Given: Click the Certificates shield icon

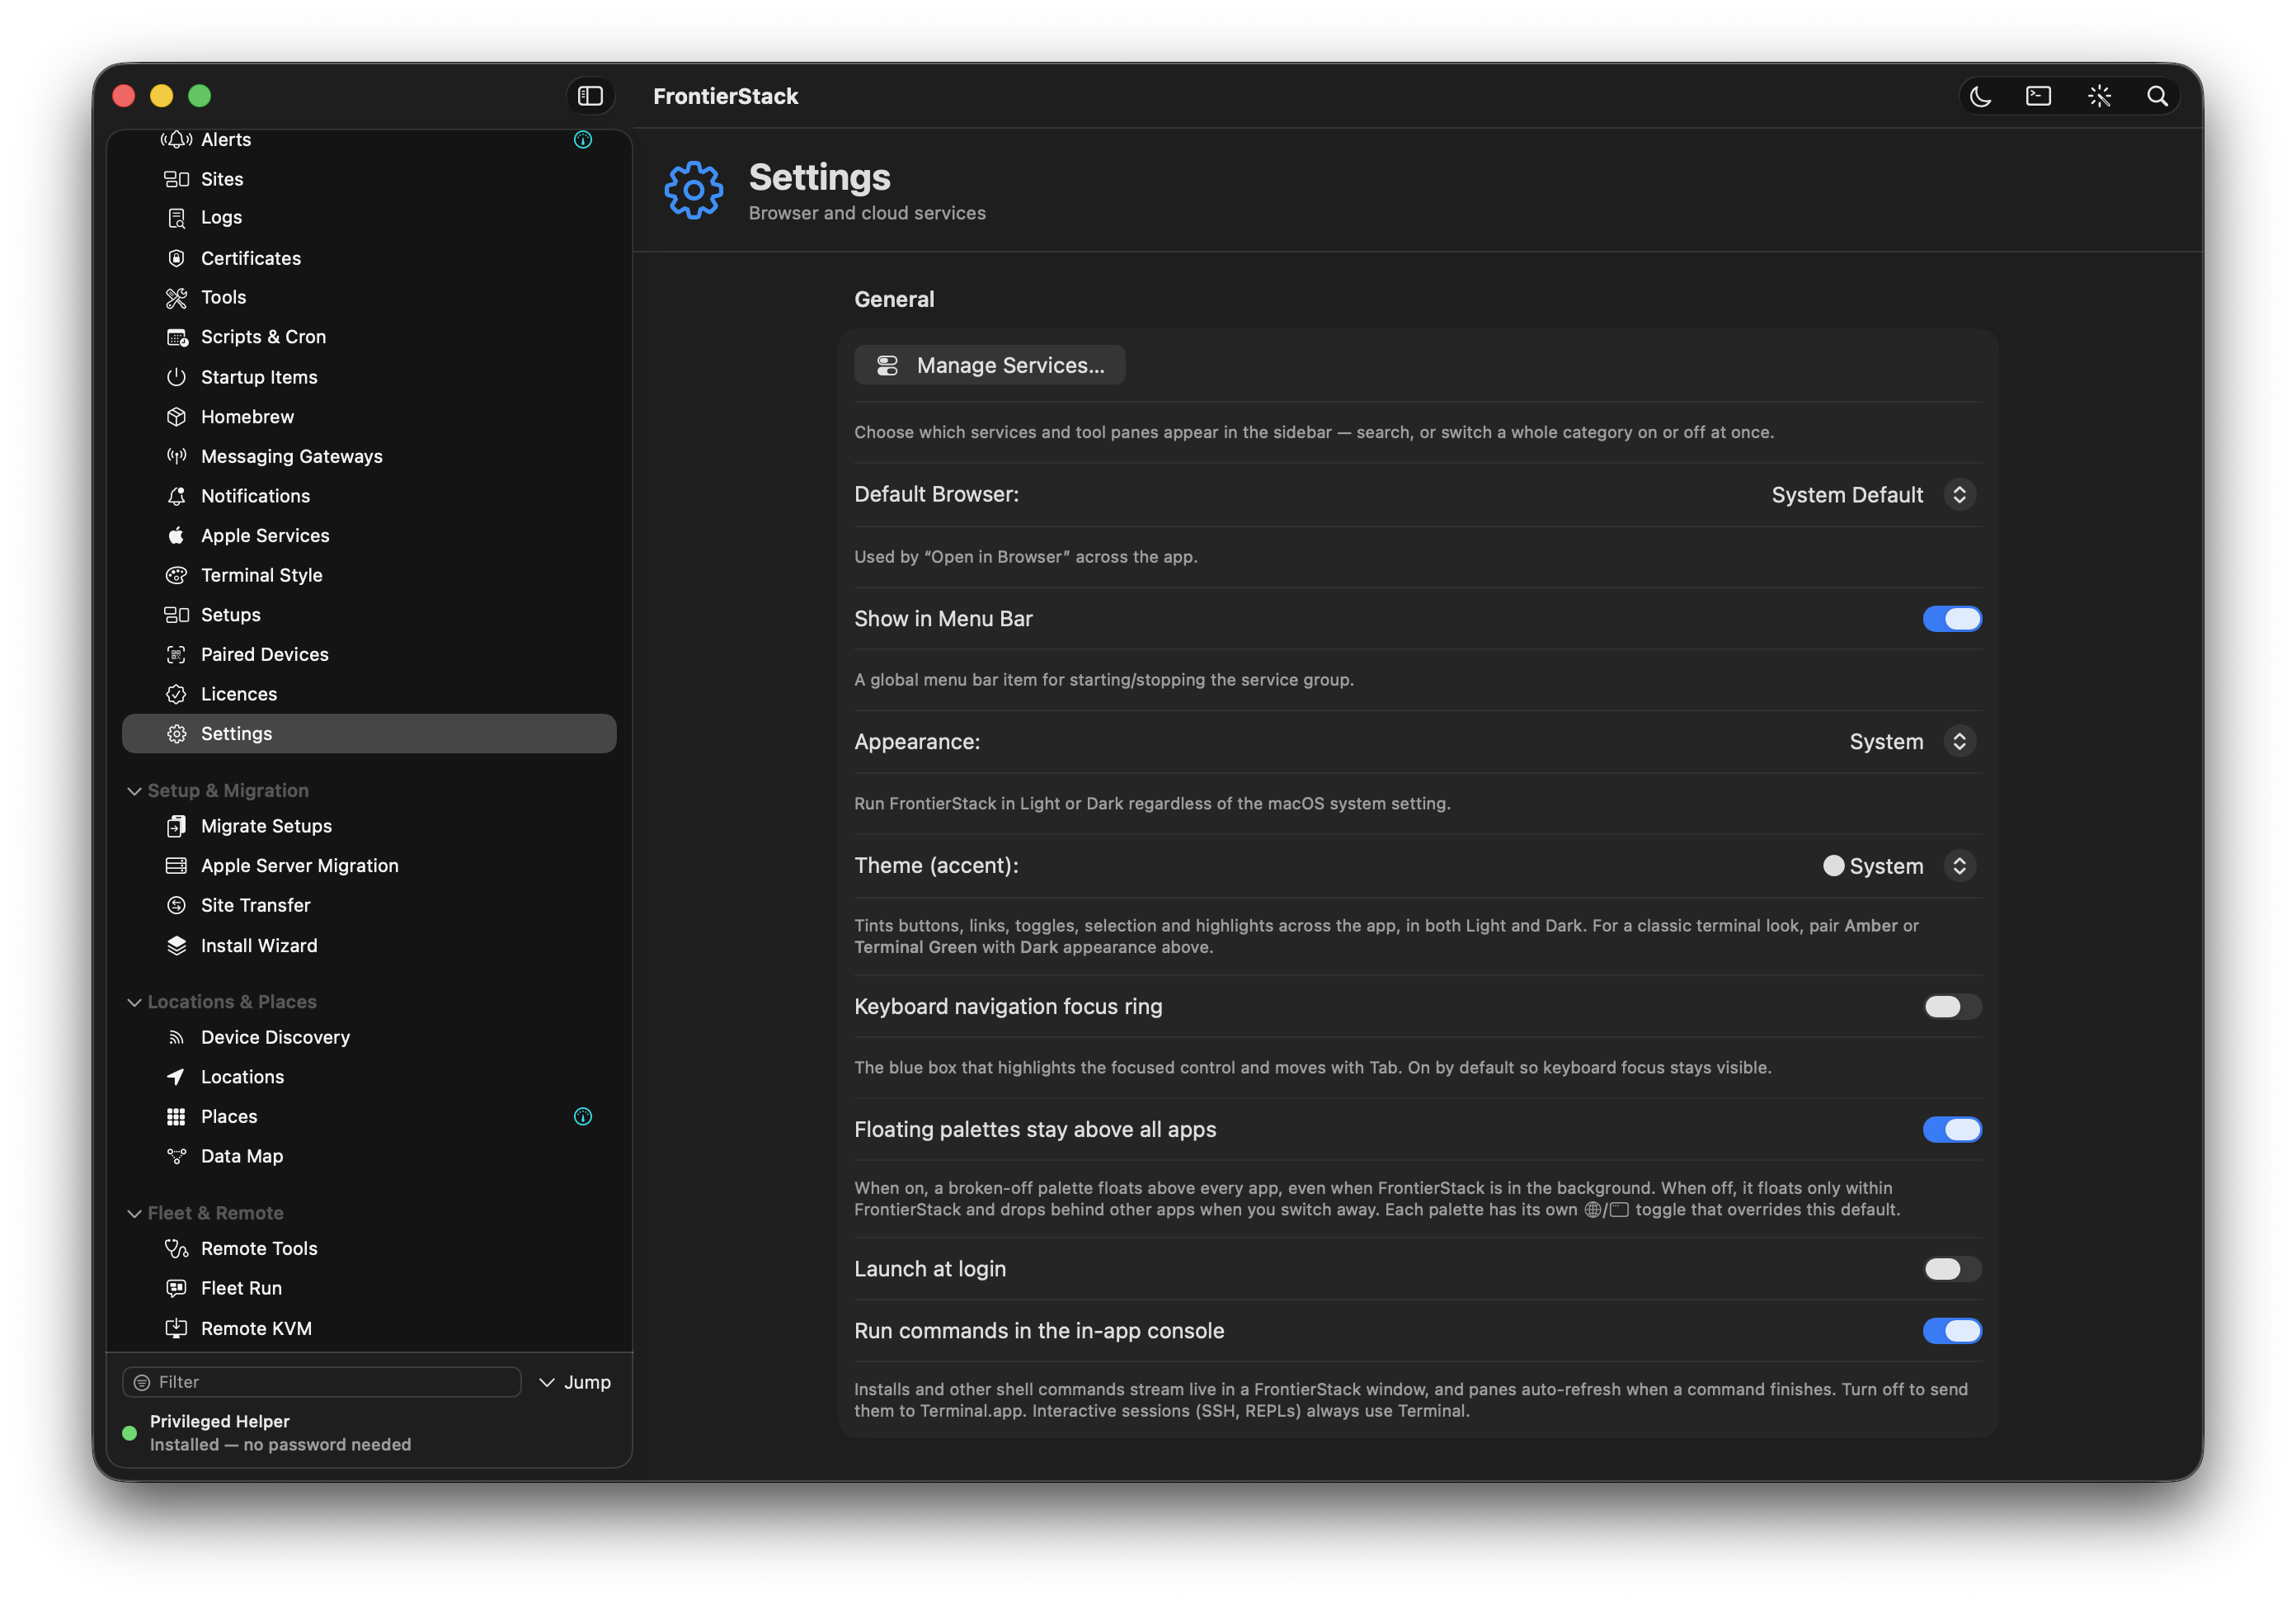Looking at the screenshot, I should tap(176, 258).
